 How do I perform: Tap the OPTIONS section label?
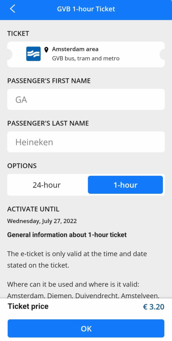[22, 166]
